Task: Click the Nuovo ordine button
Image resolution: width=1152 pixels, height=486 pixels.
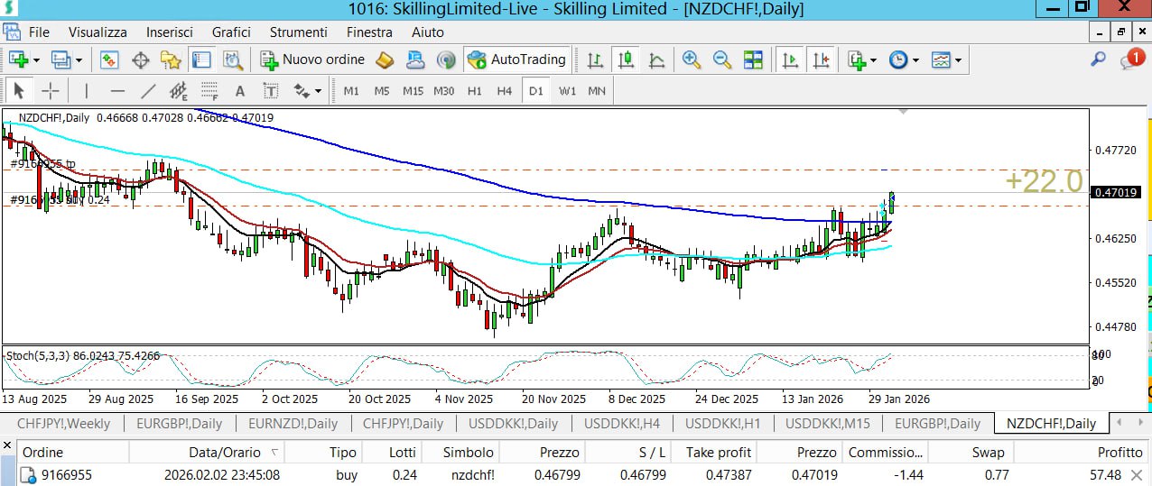Action: pos(312,60)
